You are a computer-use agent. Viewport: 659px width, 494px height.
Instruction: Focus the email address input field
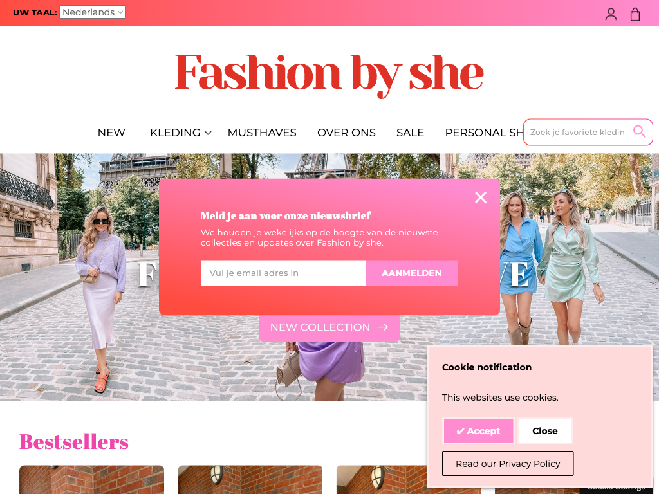tap(283, 273)
